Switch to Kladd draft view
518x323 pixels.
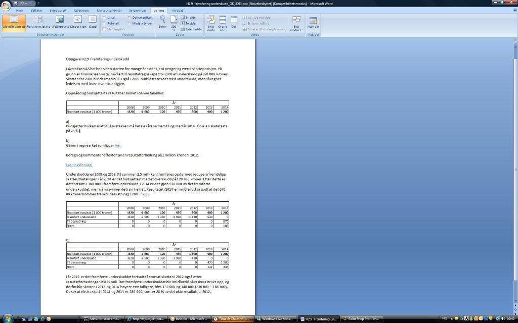pos(93,22)
